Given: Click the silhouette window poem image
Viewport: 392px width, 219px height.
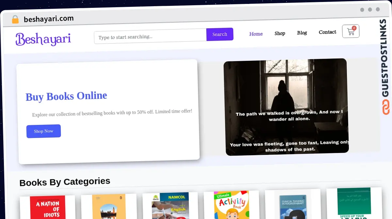Looking at the screenshot, I should 286,107.
